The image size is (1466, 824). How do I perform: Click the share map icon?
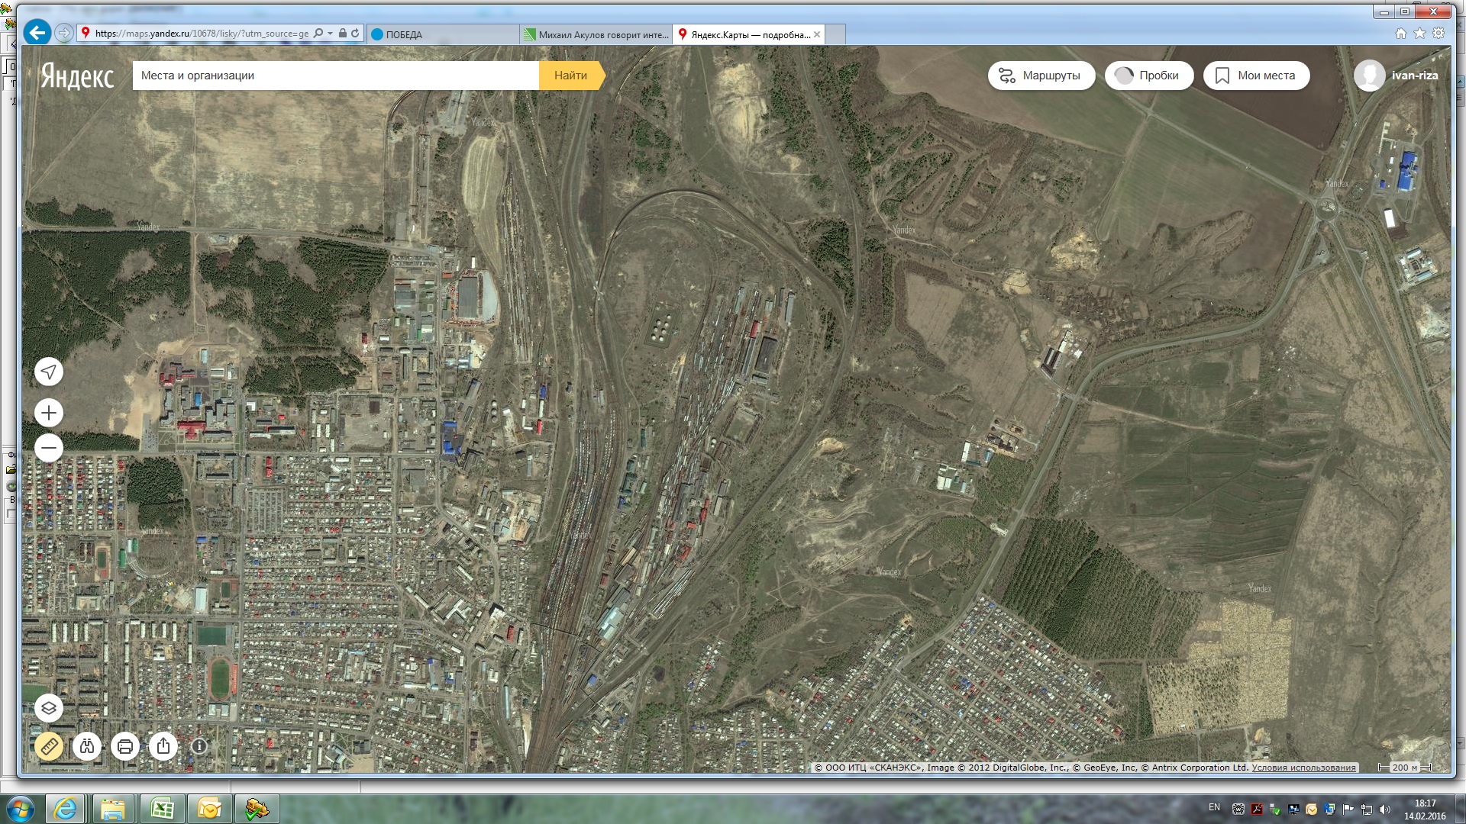tap(163, 746)
